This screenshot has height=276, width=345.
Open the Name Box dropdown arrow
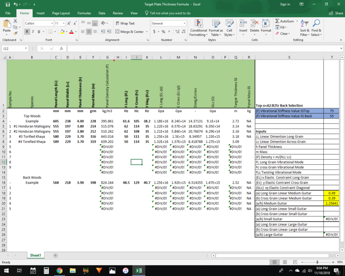pos(26,48)
